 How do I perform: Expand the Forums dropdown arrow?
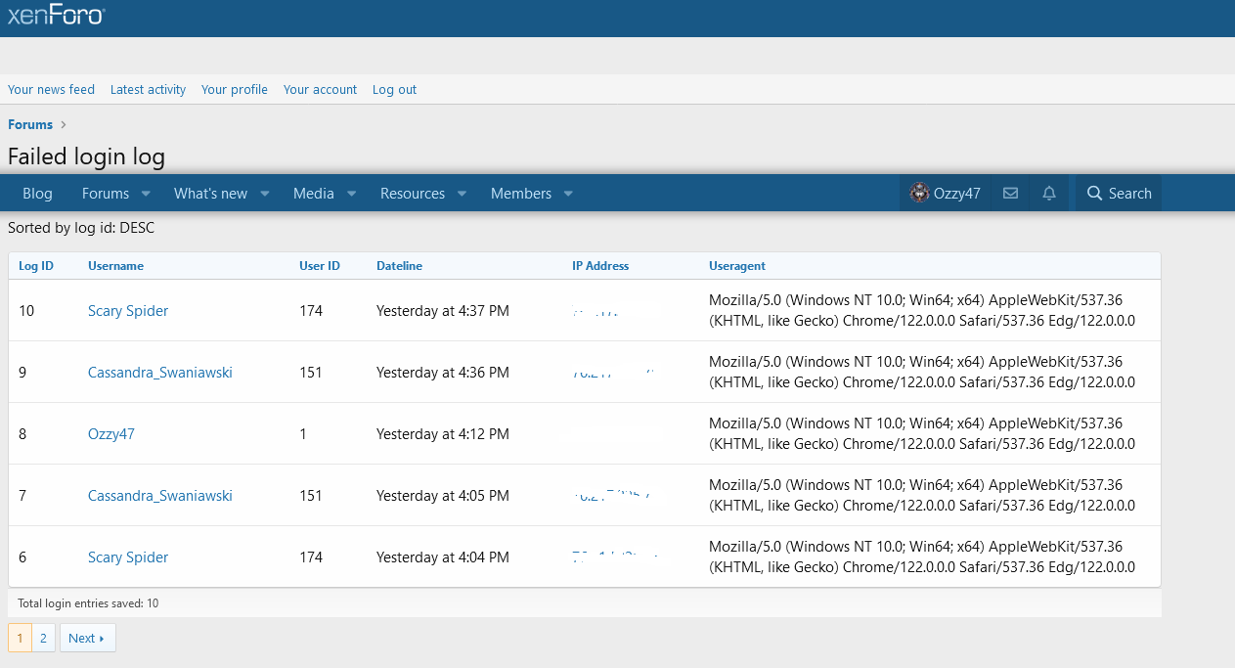[x=146, y=194]
